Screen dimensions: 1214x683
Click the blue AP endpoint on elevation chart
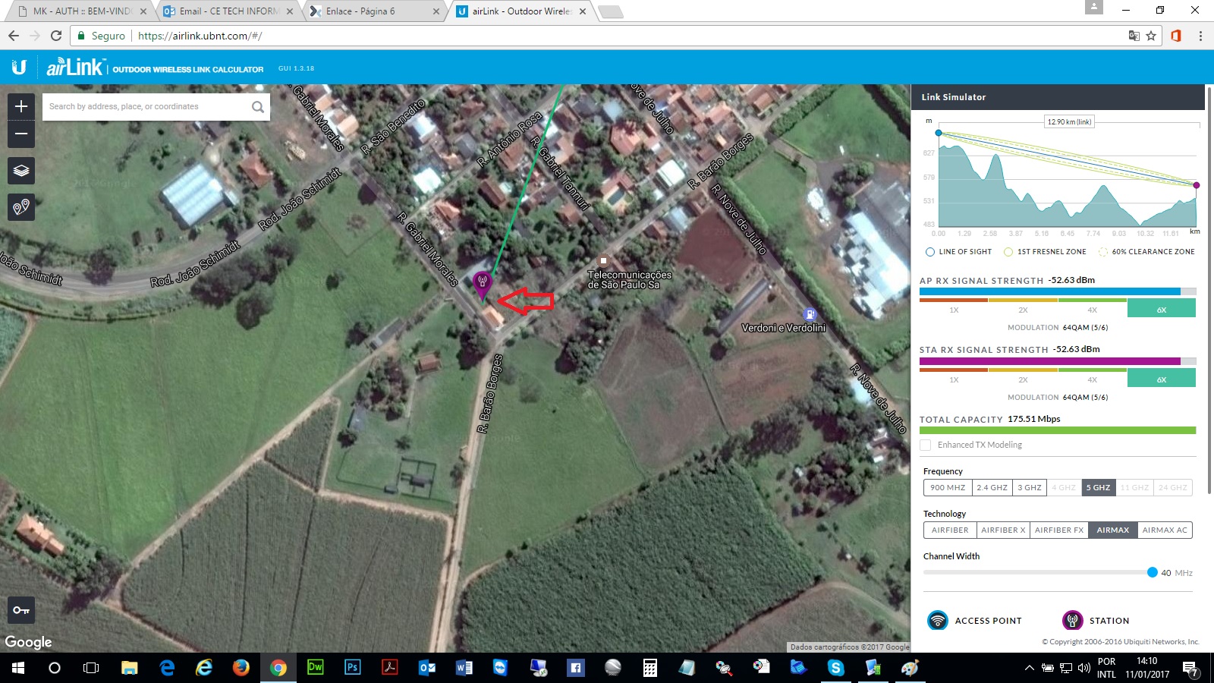coord(939,133)
